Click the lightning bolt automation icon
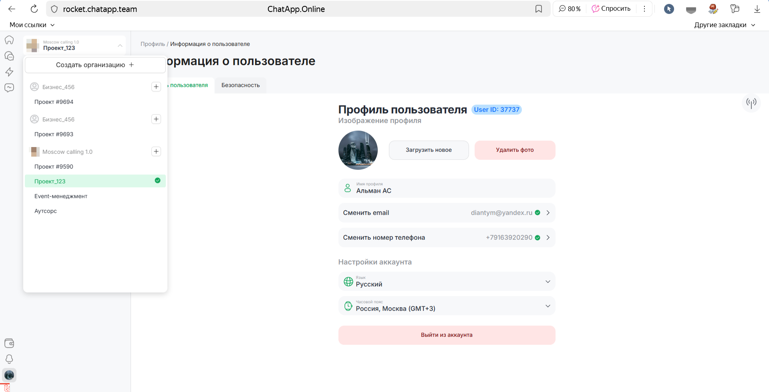The width and height of the screenshot is (769, 392). point(9,72)
